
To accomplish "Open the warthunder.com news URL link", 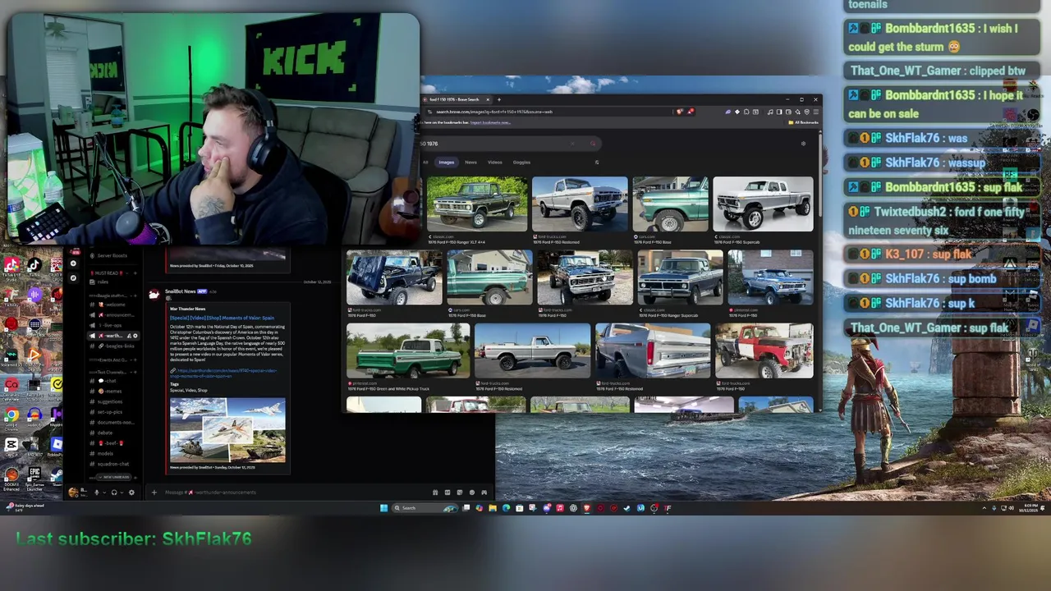I will [x=223, y=373].
